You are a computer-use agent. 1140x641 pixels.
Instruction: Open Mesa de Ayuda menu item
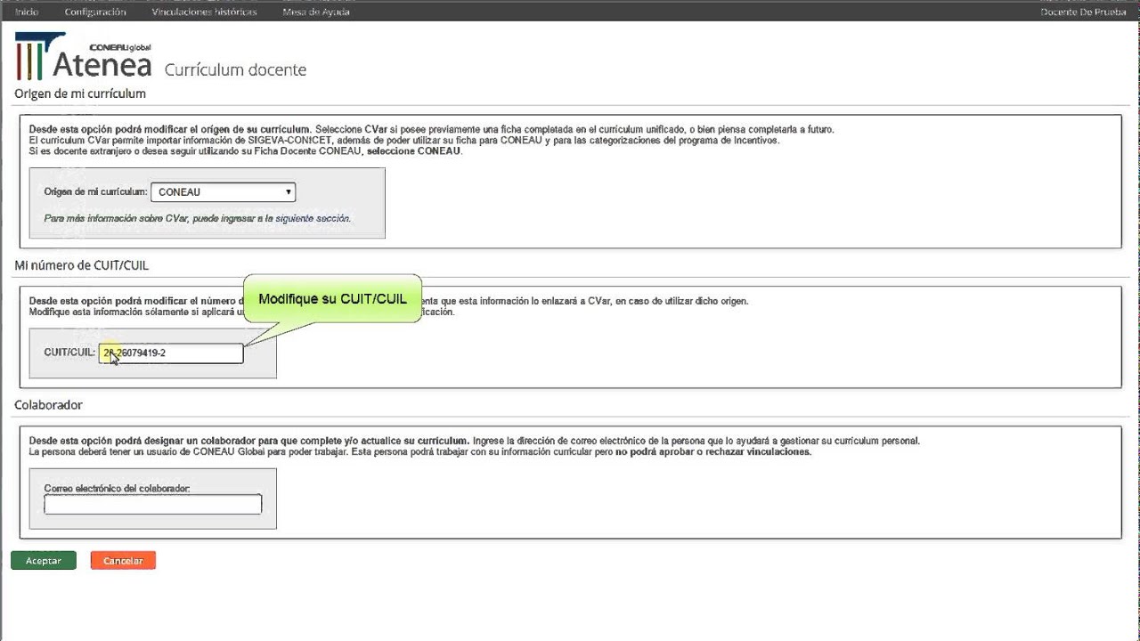pyautogui.click(x=316, y=12)
